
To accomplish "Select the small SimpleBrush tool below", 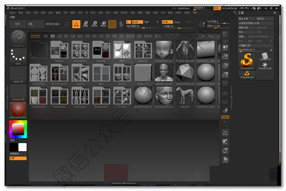I will coord(247,75).
